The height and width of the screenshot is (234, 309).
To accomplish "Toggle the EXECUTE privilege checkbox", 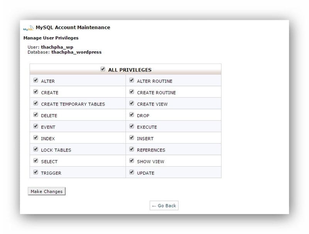I will tap(132, 126).
